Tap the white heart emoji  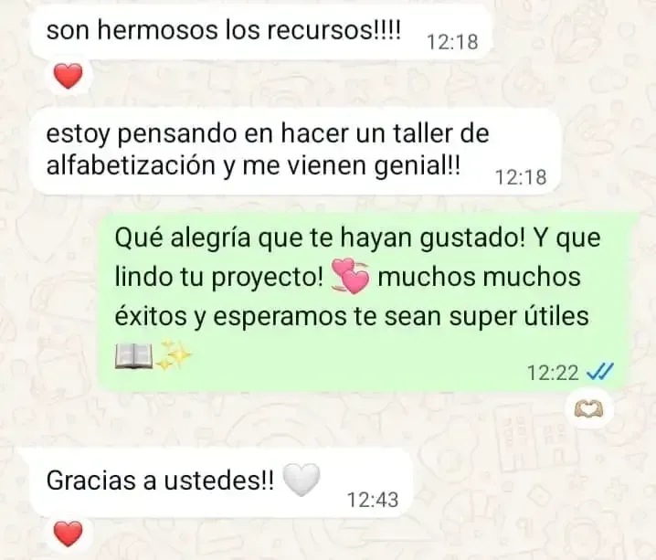pos(302,481)
